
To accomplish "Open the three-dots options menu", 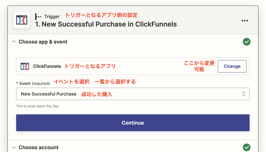I will pyautogui.click(x=245, y=21).
